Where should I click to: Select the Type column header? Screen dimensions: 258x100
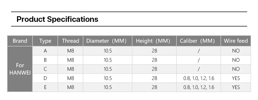click(45, 41)
